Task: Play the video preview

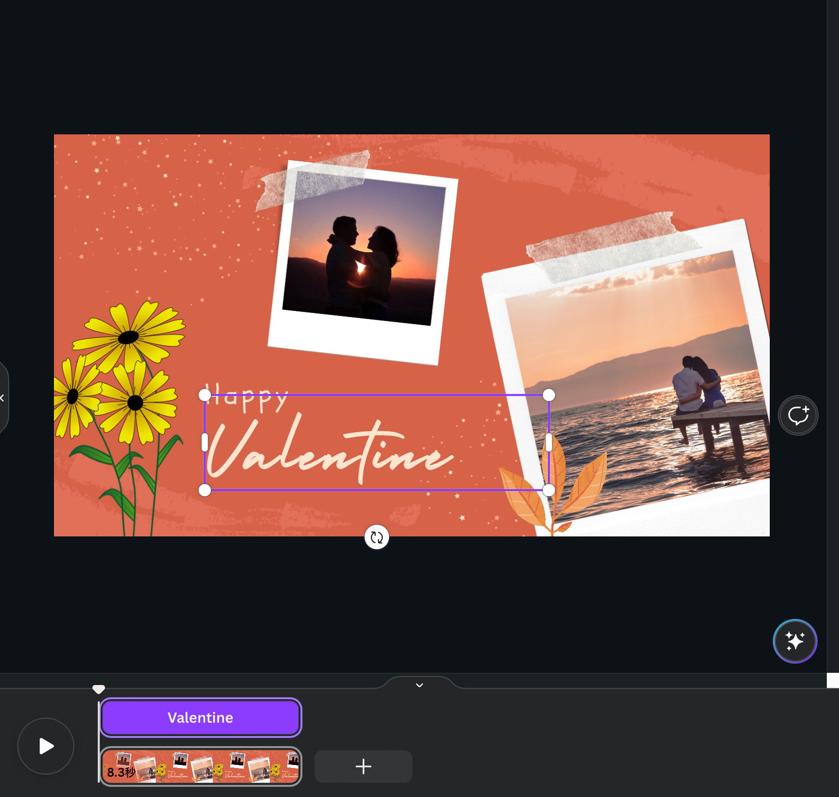Action: click(x=46, y=746)
